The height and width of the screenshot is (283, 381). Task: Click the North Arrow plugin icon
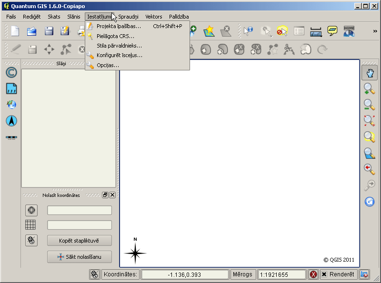point(11,121)
